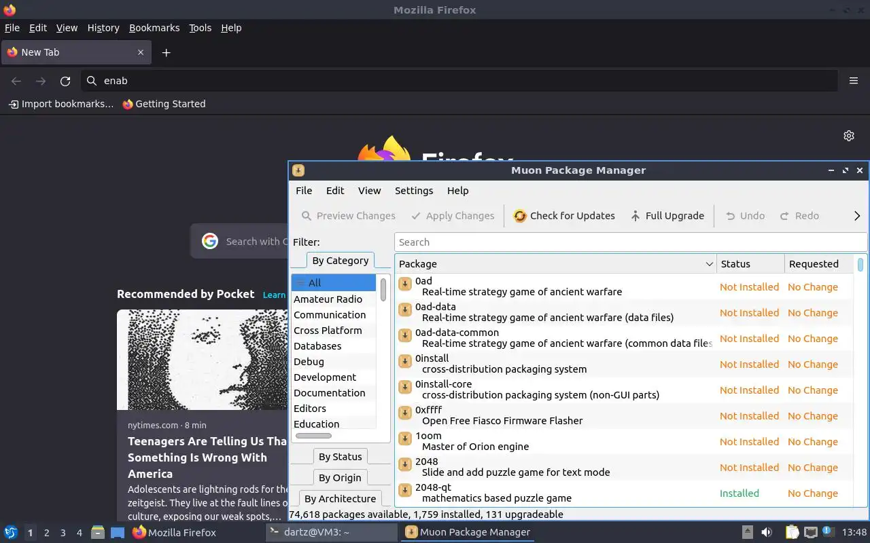This screenshot has height=543, width=870.
Task: Select the Amateur Radio category
Action: click(333, 299)
